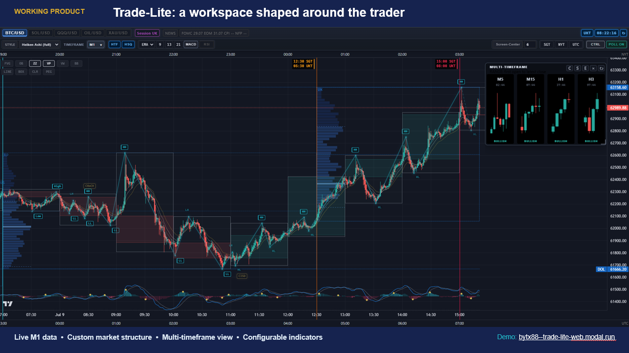Image resolution: width=629 pixels, height=353 pixels.
Task: Click the current price 62989.88 label
Action: (618, 108)
